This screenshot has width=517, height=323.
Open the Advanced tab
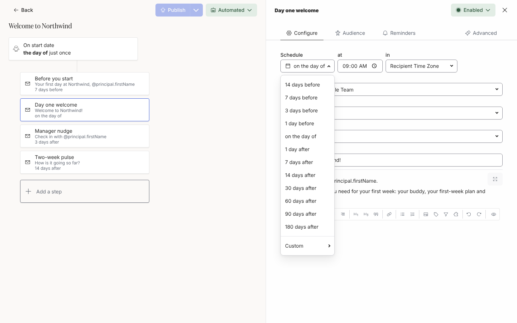coord(481,33)
